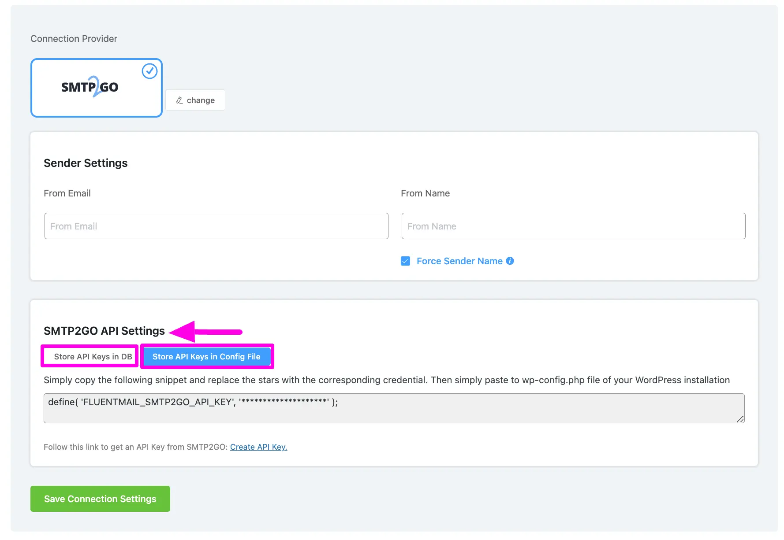Image resolution: width=784 pixels, height=540 pixels.
Task: Click the Connection Provider label
Action: (74, 39)
